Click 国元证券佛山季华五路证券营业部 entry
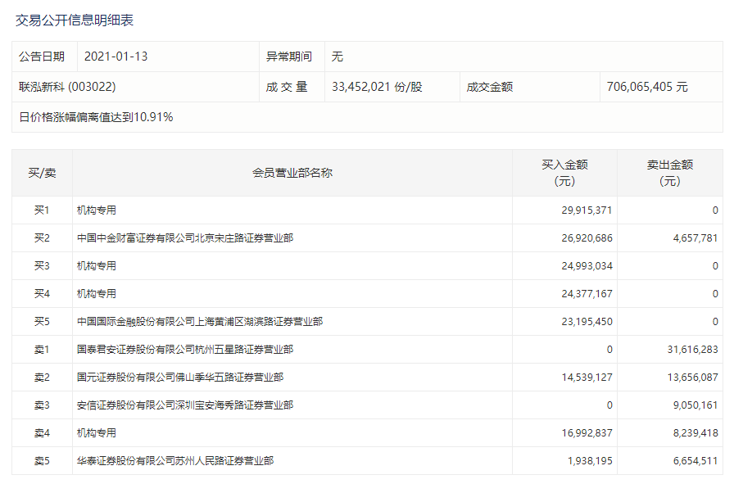 point(180,378)
